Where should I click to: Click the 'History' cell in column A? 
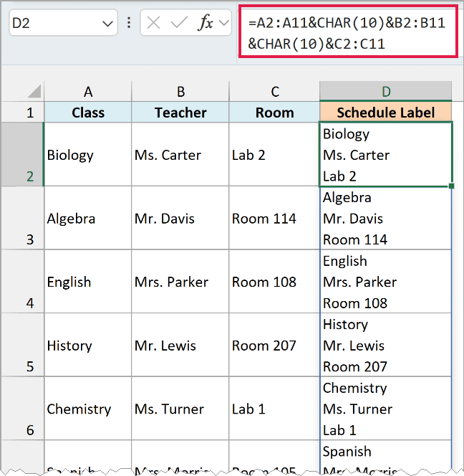(88, 345)
